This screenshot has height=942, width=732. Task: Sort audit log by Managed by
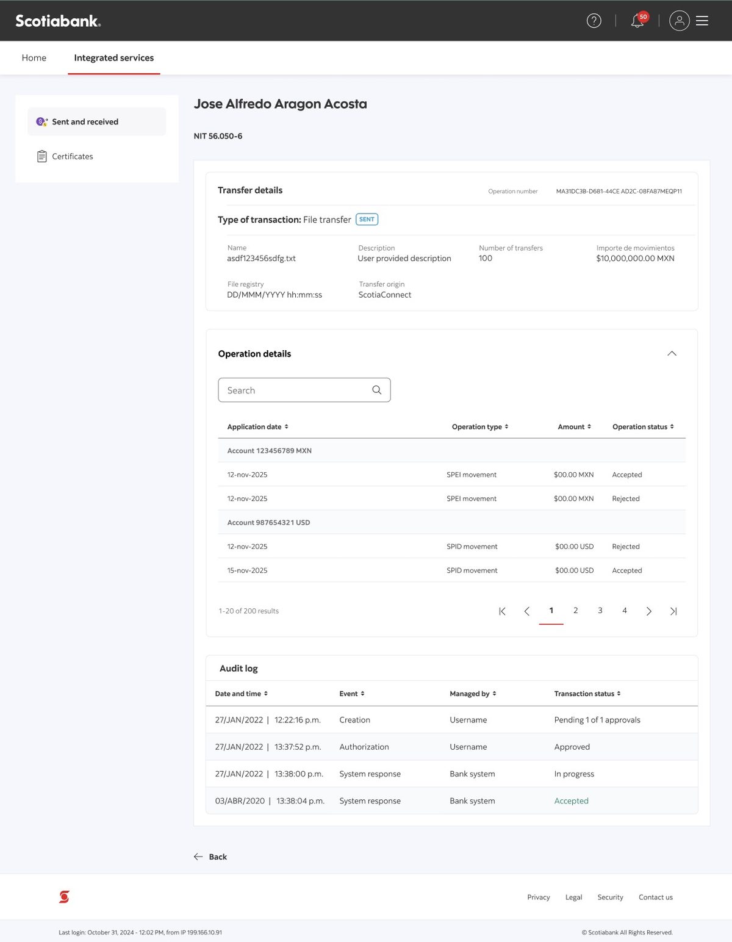473,694
